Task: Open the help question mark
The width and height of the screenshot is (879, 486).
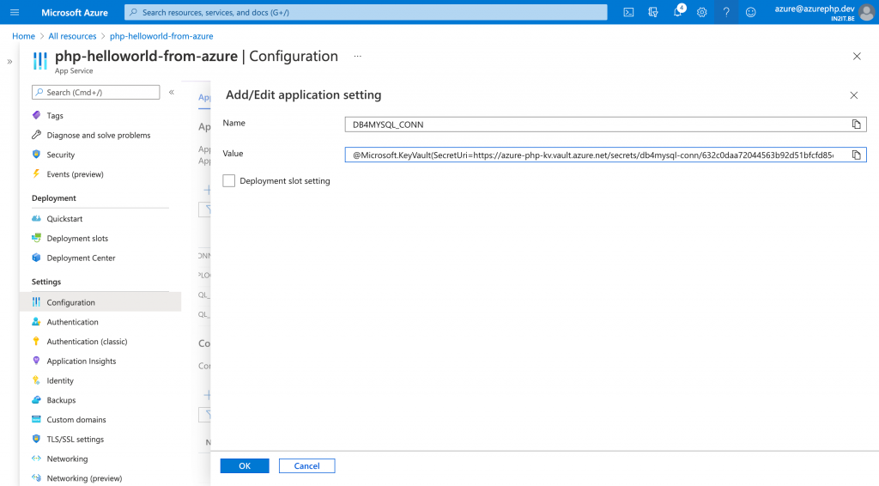Action: click(726, 12)
